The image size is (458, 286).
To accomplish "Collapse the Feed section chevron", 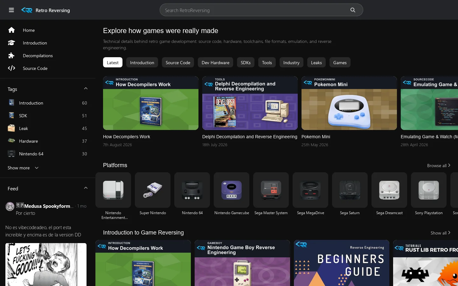I will coord(86,188).
